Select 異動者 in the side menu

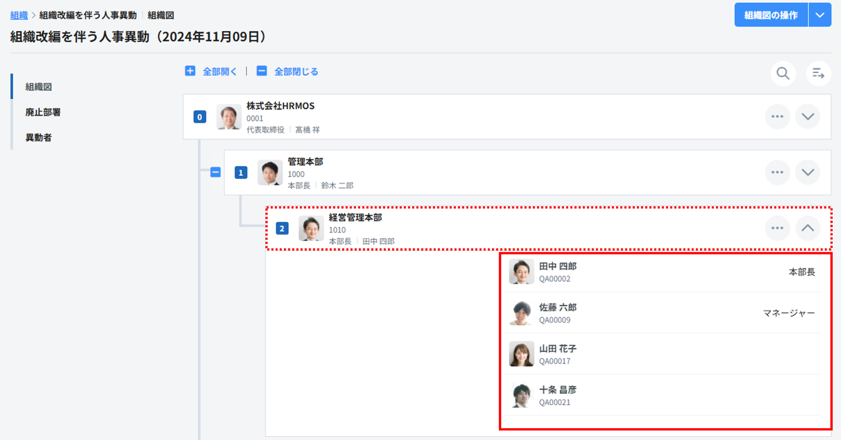pos(38,138)
